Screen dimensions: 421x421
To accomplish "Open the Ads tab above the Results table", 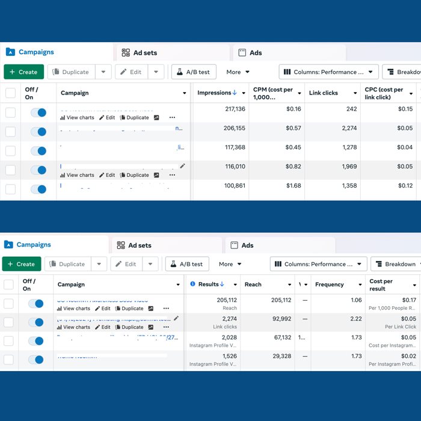I will tap(248, 245).
